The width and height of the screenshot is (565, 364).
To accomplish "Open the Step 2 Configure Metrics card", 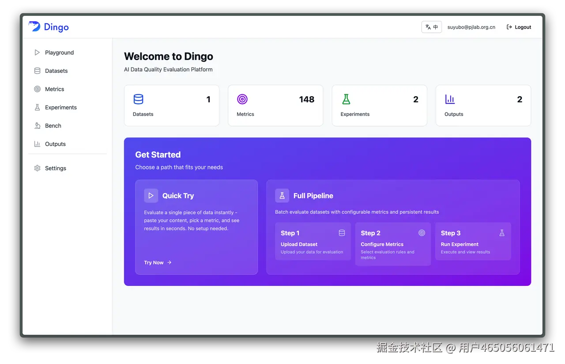I will pos(393,244).
